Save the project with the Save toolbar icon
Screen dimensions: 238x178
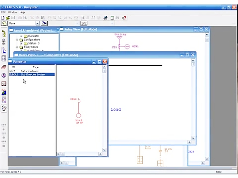pos(13,18)
